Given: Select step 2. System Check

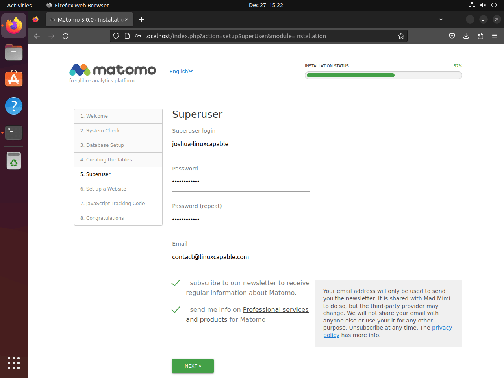Looking at the screenshot, I should (x=118, y=131).
